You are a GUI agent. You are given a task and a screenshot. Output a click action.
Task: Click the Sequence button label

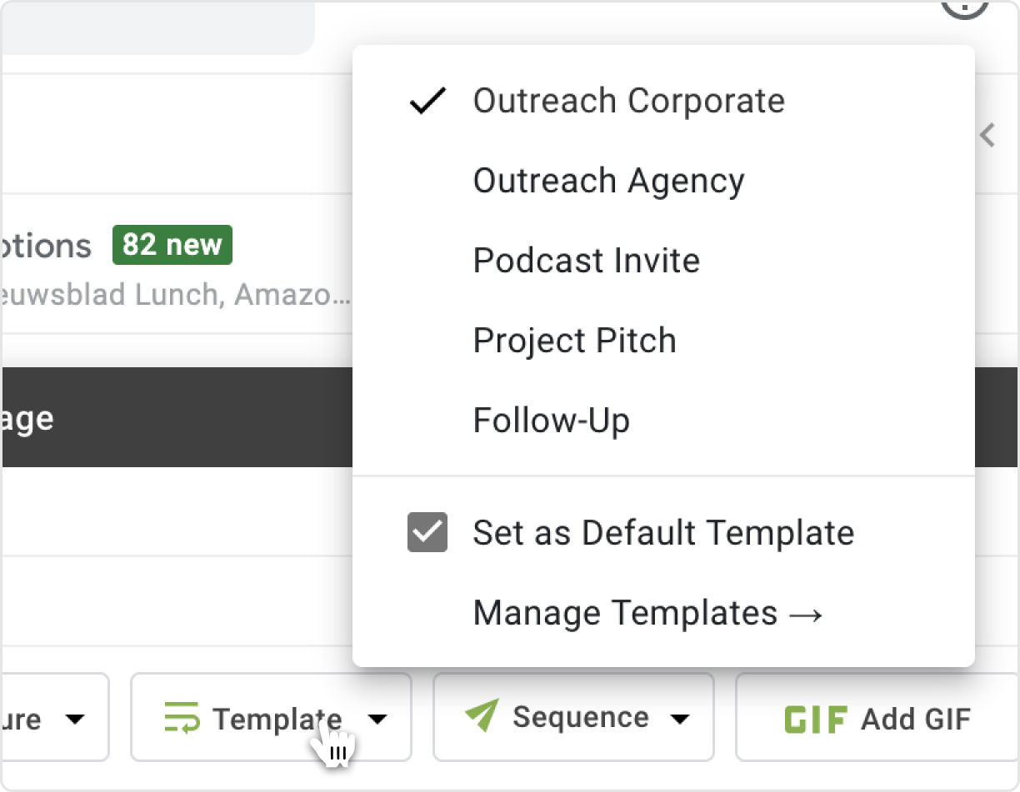tap(580, 717)
